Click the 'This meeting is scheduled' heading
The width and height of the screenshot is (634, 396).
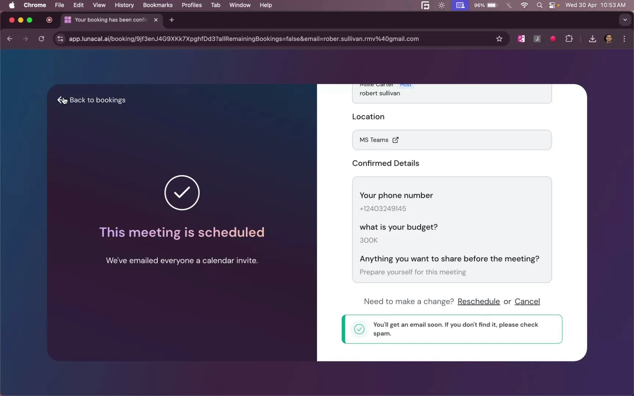click(182, 232)
